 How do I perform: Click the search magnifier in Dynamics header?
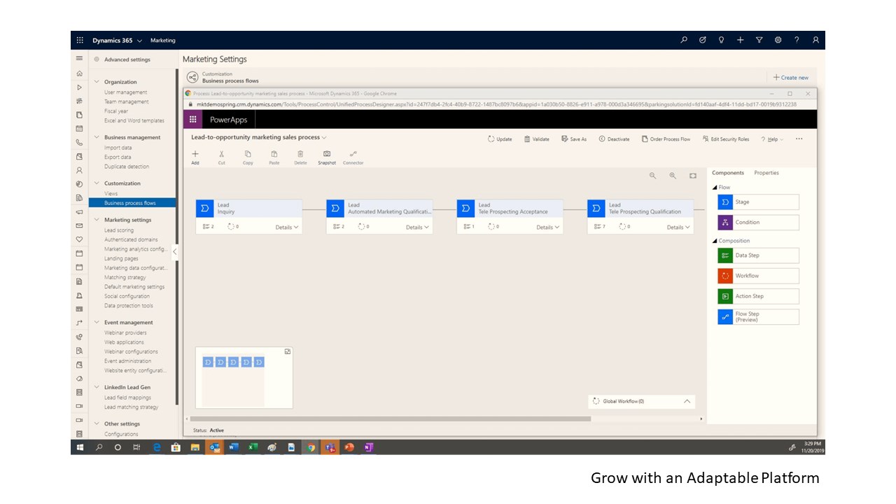click(684, 41)
